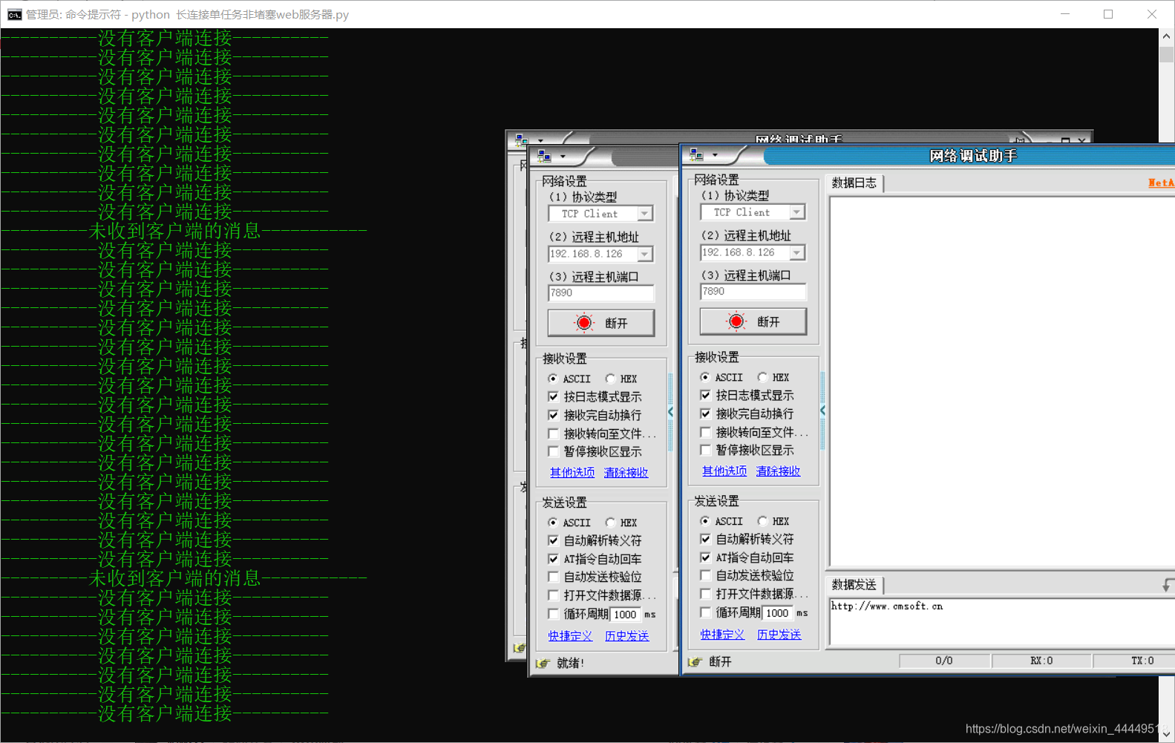Open the 192.168.8.126 host dropdown in the middle window
This screenshot has width=1175, height=743.
(645, 254)
